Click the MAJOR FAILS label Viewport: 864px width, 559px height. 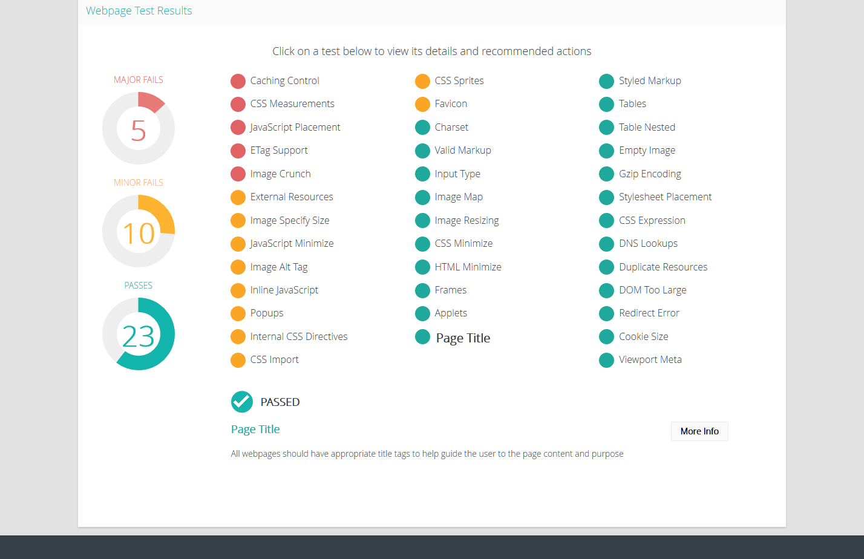tap(139, 80)
